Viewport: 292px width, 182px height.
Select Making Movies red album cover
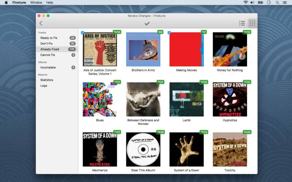[x=187, y=49]
